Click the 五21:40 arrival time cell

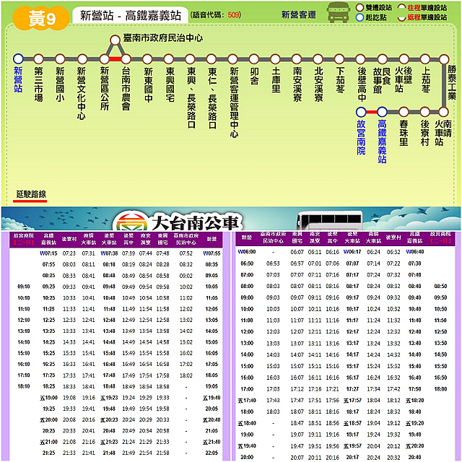tap(212, 442)
